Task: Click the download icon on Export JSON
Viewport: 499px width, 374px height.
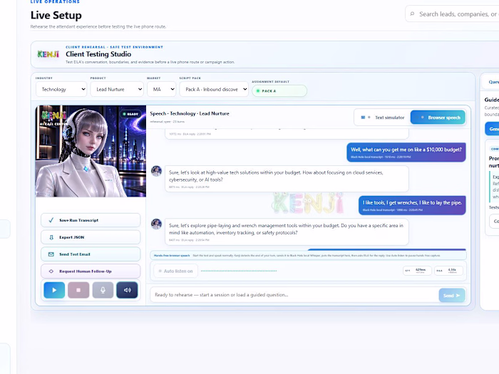Action: point(51,237)
